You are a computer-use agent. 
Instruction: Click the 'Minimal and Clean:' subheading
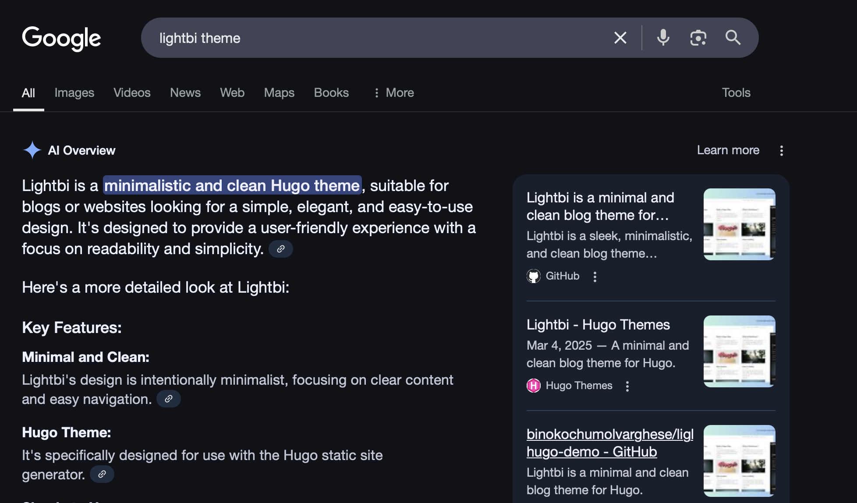86,357
